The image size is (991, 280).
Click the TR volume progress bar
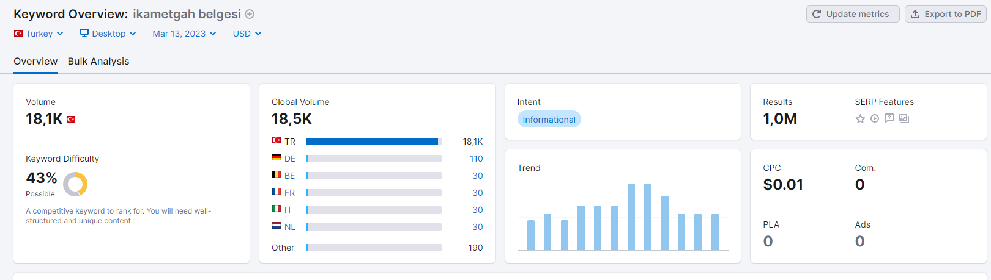(374, 142)
